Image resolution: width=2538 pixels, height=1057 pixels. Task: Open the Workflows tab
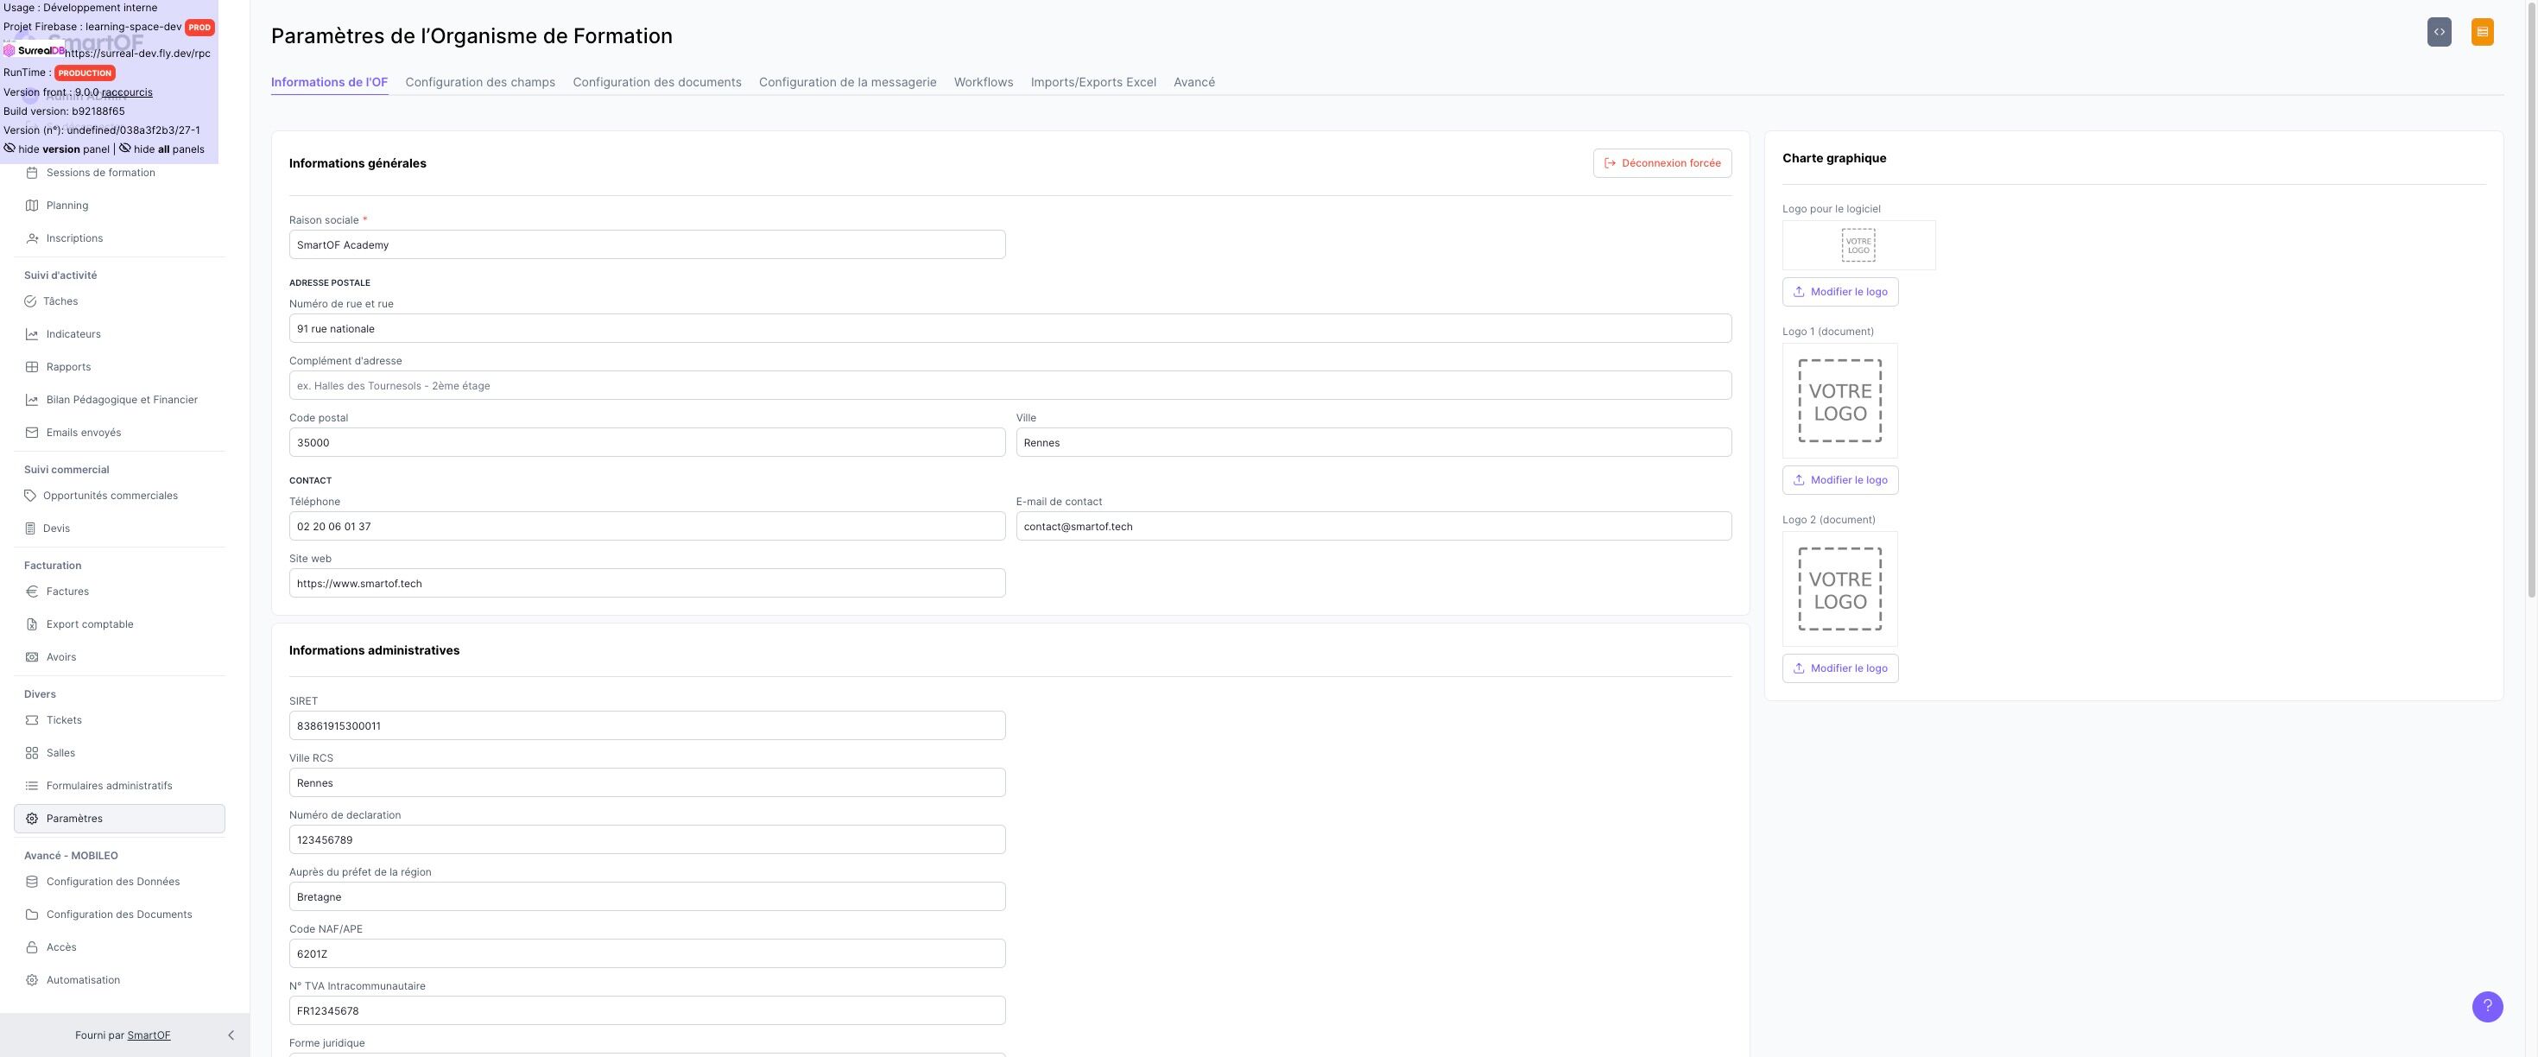(x=982, y=82)
